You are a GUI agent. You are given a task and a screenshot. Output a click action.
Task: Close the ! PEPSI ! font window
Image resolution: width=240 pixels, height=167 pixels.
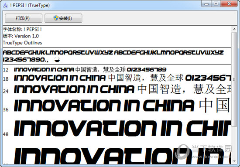coord(229,3)
